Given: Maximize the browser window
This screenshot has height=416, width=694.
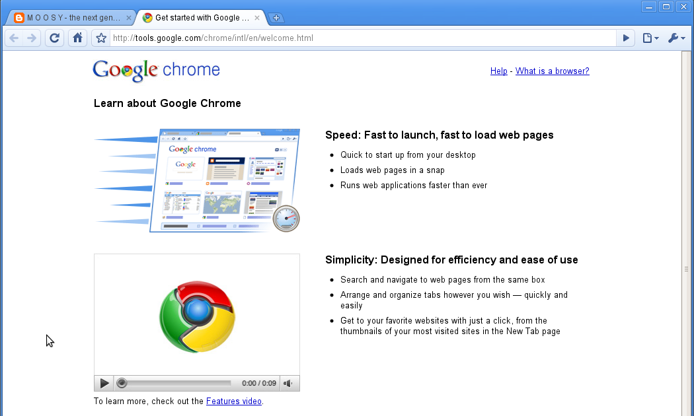Looking at the screenshot, I should click(x=666, y=7).
